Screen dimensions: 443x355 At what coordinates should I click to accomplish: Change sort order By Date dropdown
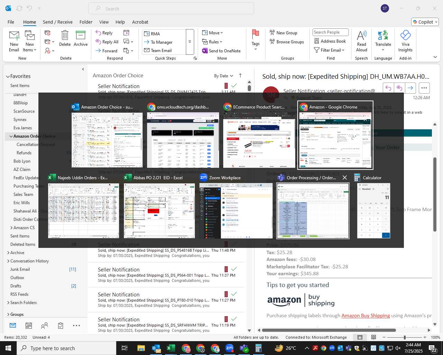tap(224, 76)
